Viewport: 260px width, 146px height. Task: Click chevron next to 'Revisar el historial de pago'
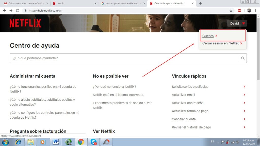[x=244, y=127]
